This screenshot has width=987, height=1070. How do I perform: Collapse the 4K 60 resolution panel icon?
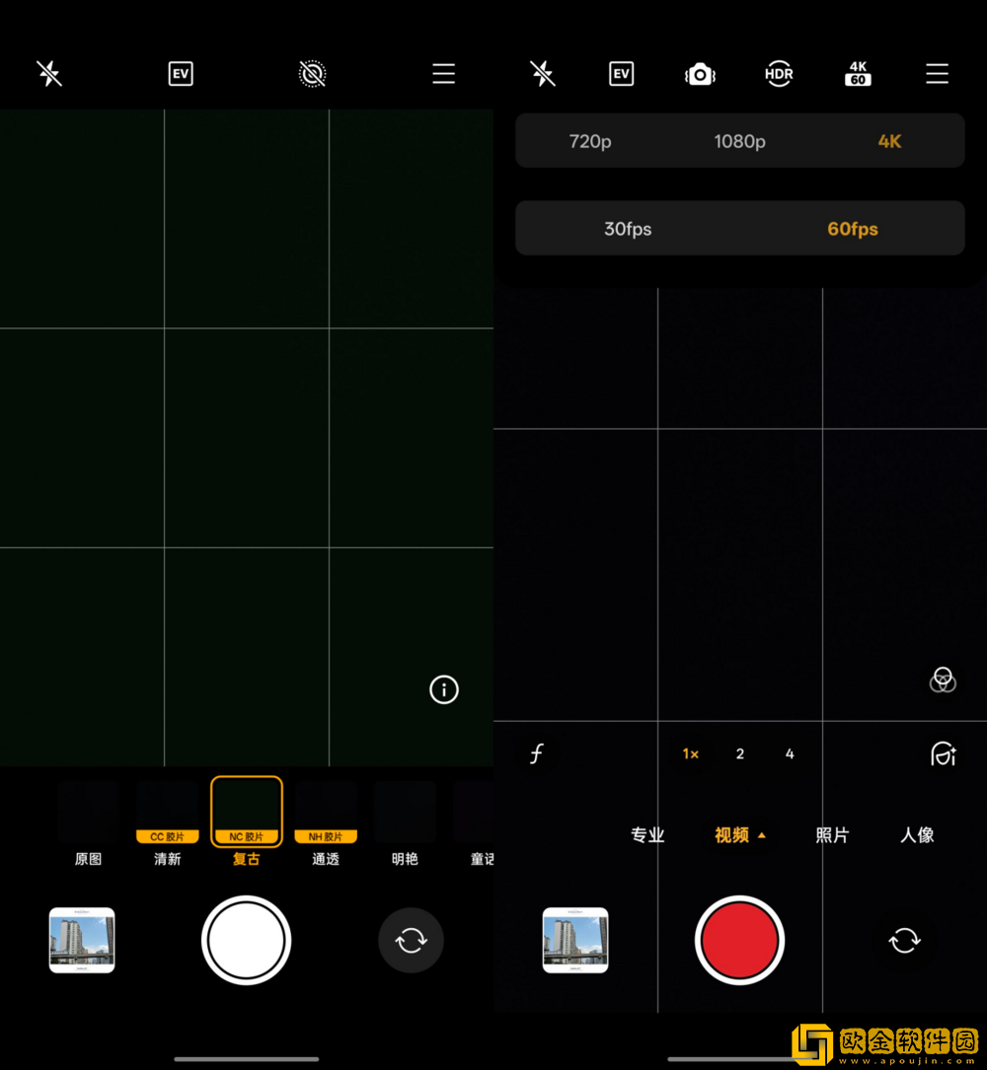pyautogui.click(x=858, y=74)
